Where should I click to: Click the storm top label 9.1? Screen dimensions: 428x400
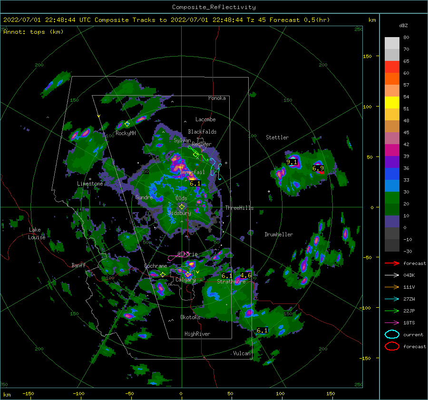(292, 162)
